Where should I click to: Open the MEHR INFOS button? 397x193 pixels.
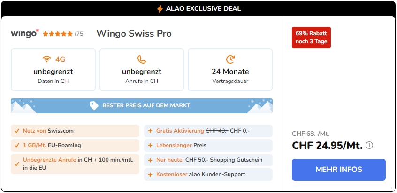[338, 170]
